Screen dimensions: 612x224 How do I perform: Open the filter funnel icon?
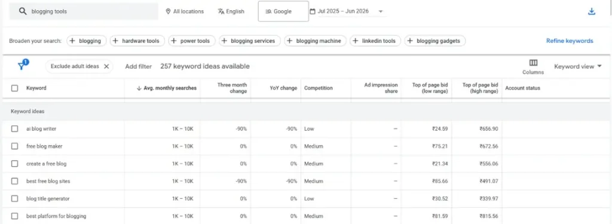[x=22, y=66]
